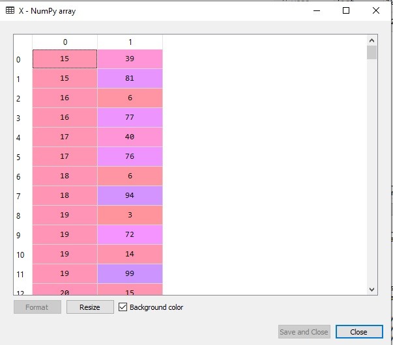Image resolution: width=393 pixels, height=345 pixels.
Task: Toggle the Background color checkbox
Action: [123, 307]
